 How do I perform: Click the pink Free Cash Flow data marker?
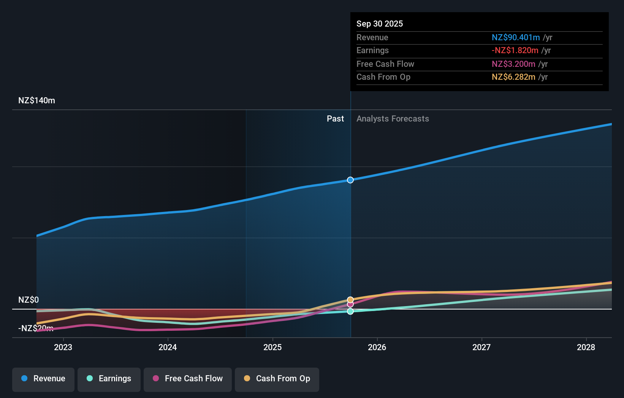pos(350,304)
